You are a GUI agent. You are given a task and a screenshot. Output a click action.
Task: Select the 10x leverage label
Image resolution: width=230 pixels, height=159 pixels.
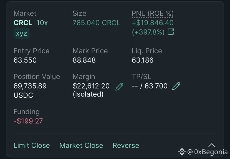pyautogui.click(x=42, y=23)
